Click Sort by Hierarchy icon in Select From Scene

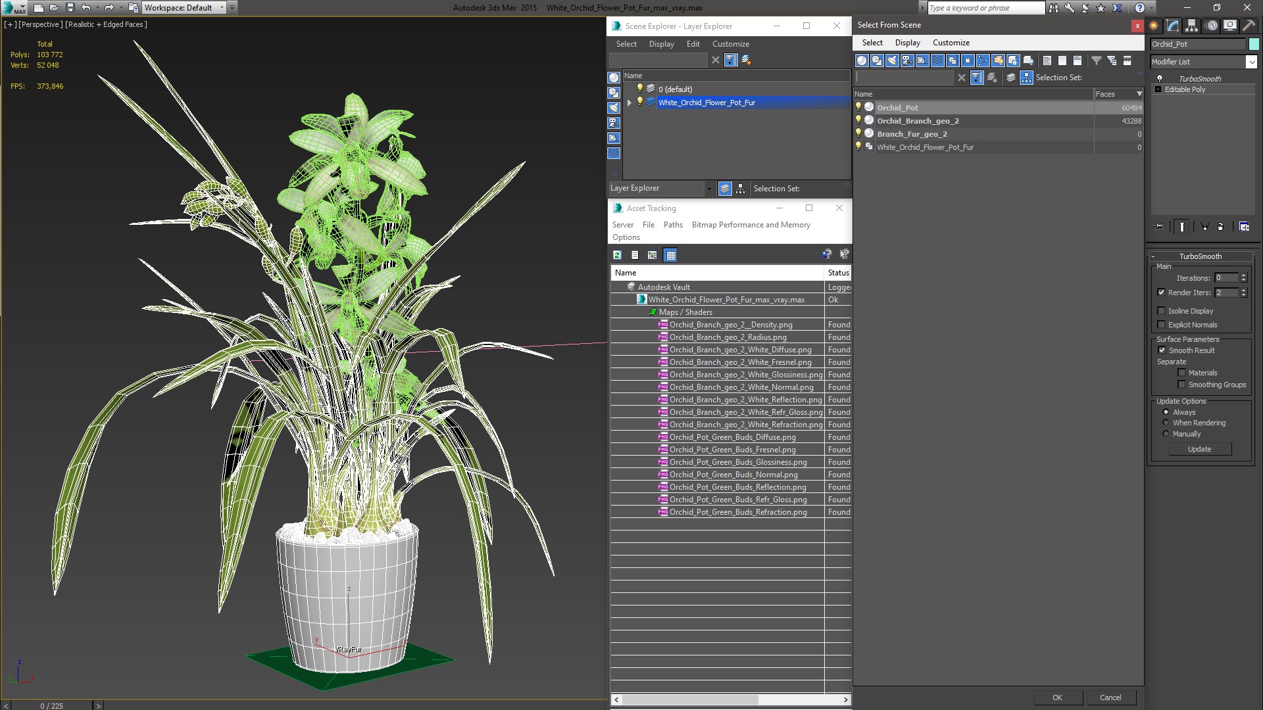pos(1027,78)
